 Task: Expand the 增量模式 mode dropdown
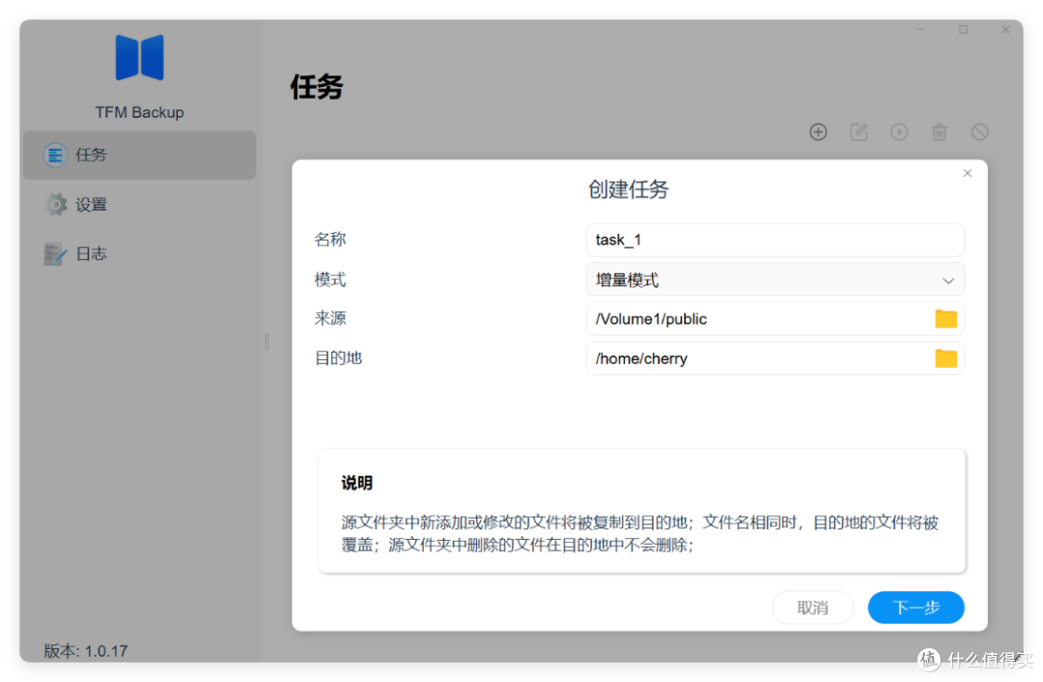775,279
